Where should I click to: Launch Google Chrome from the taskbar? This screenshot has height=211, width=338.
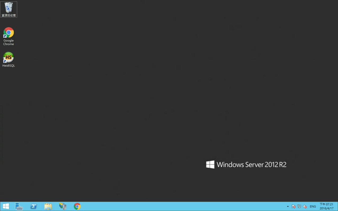[x=77, y=206]
